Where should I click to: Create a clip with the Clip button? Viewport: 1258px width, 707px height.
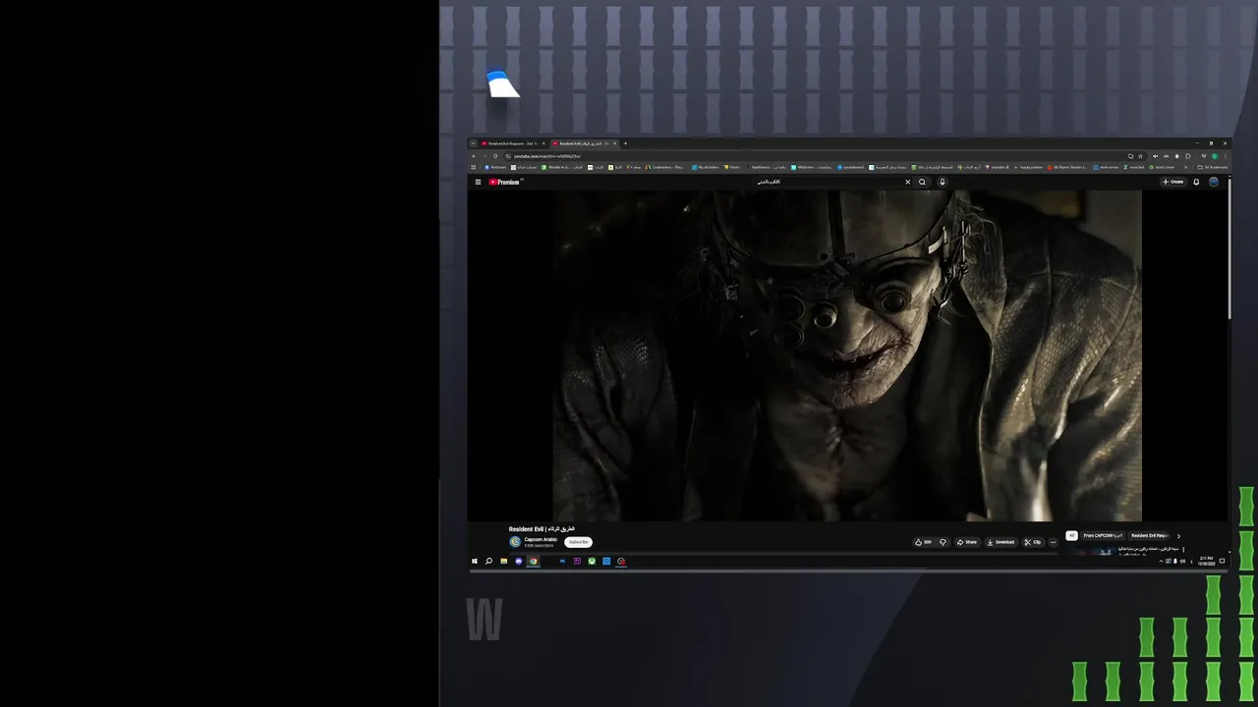(1033, 542)
